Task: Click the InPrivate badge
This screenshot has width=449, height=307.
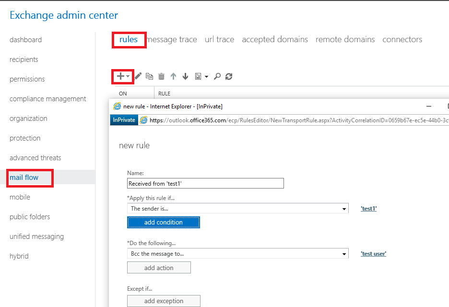Action: click(x=124, y=120)
